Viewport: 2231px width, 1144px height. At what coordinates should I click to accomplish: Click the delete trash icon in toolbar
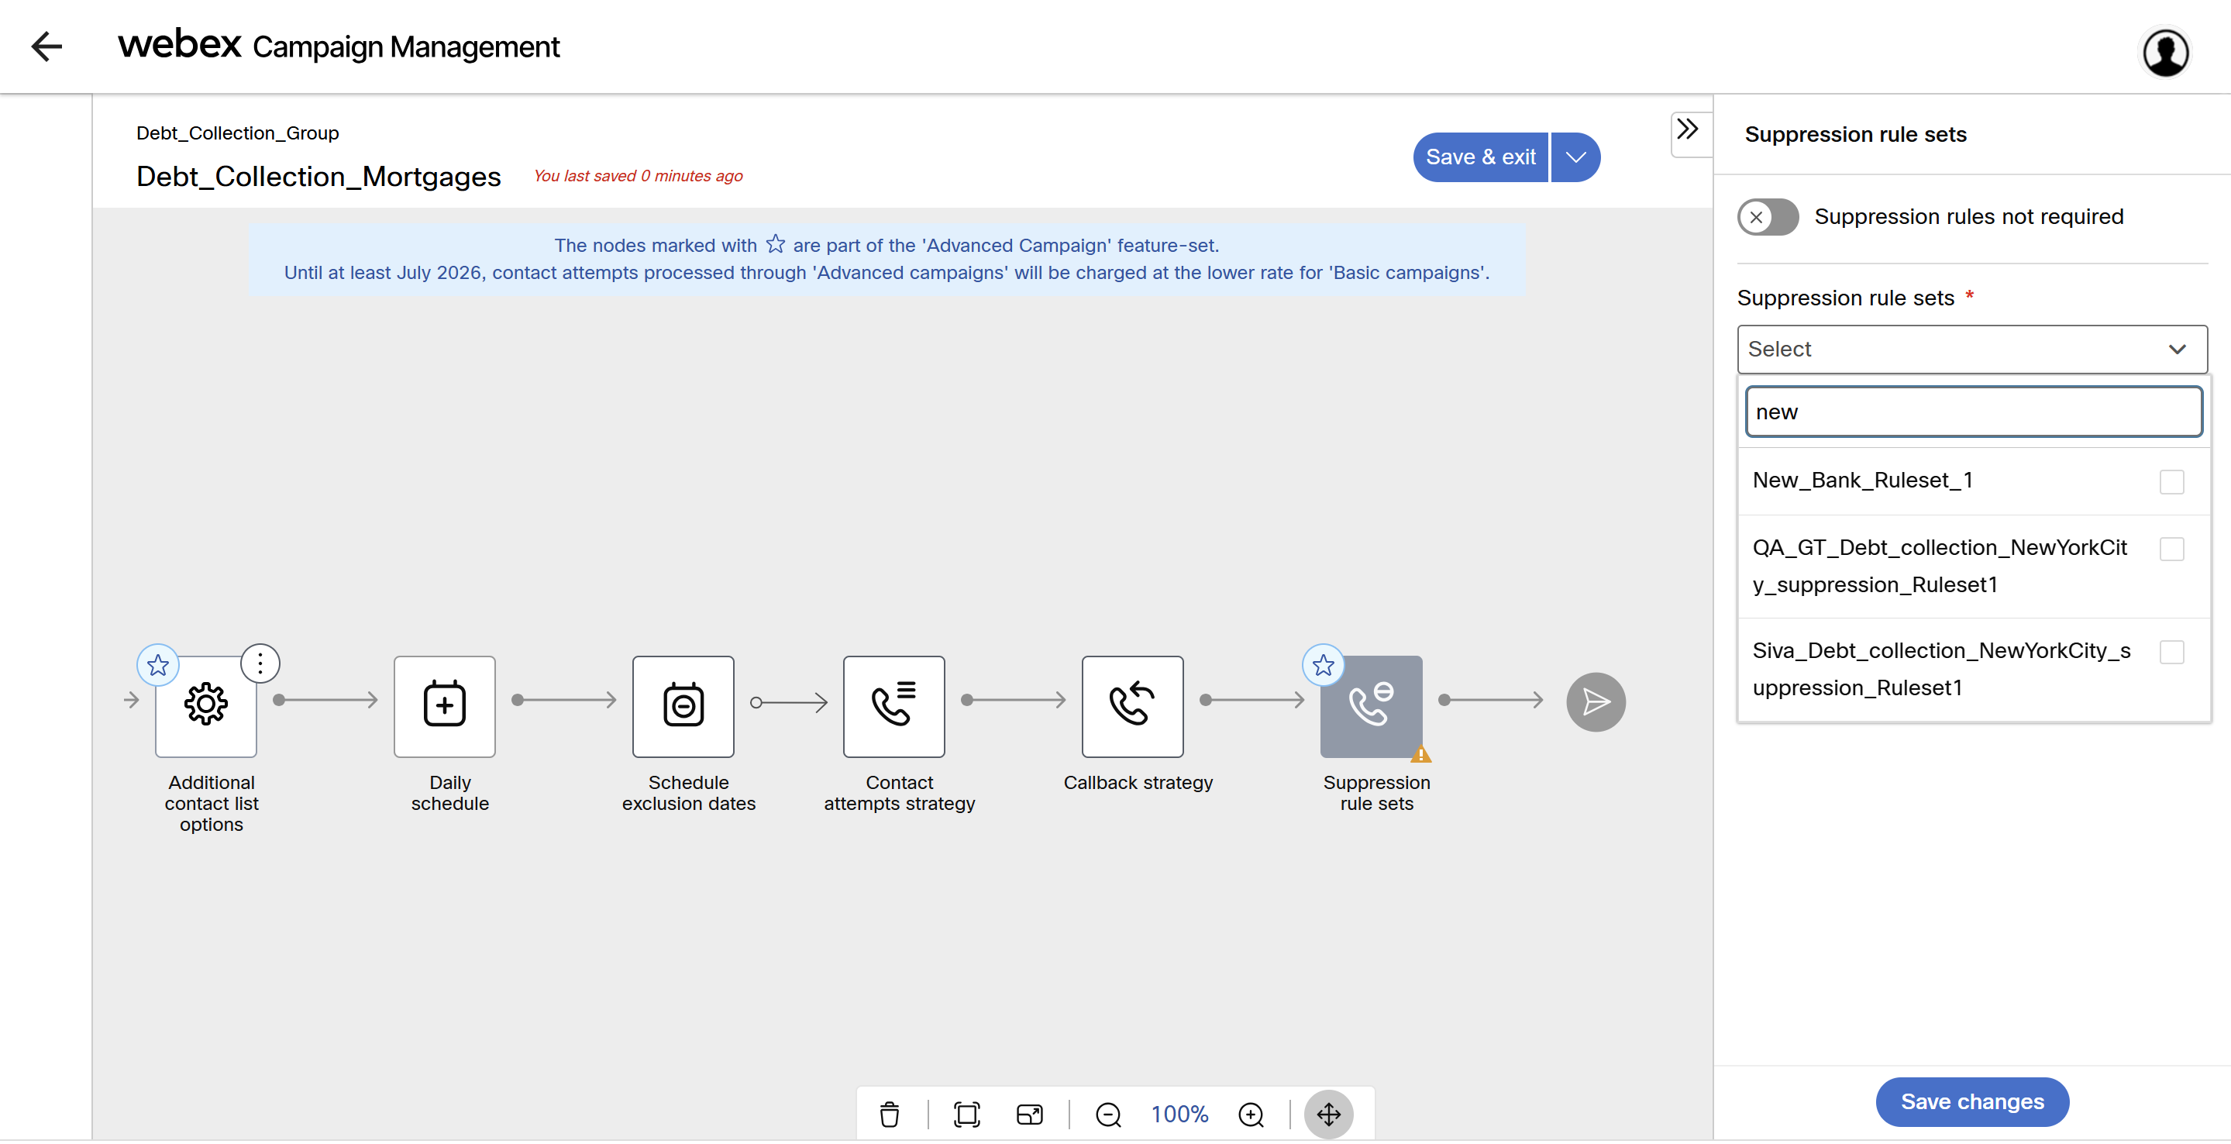[x=889, y=1114]
